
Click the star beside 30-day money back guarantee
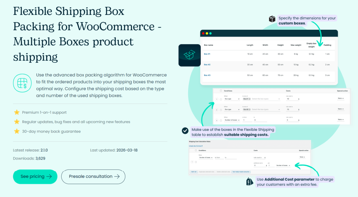[x=17, y=131]
